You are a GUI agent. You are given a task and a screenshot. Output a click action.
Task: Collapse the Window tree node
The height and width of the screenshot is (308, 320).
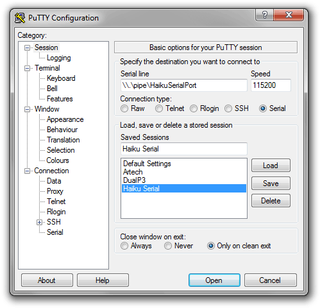[x=27, y=110]
